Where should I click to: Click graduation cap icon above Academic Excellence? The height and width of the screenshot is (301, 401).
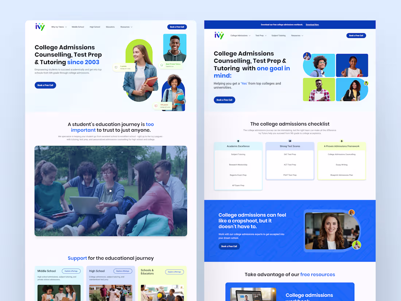(238, 141)
